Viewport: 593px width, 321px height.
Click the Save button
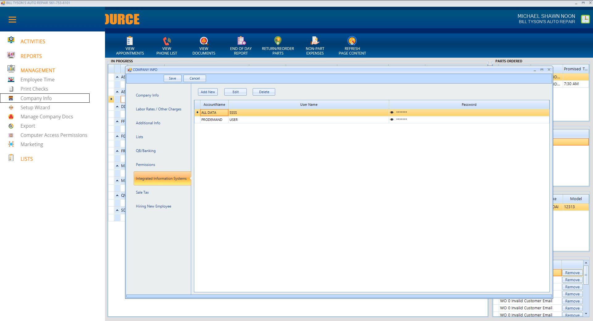[x=172, y=78]
